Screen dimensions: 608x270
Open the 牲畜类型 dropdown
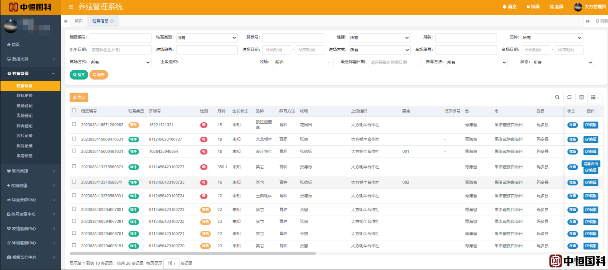(x=207, y=37)
